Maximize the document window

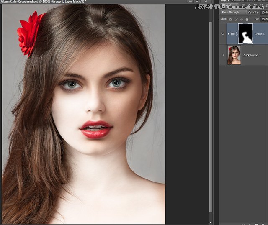pos(197,1)
